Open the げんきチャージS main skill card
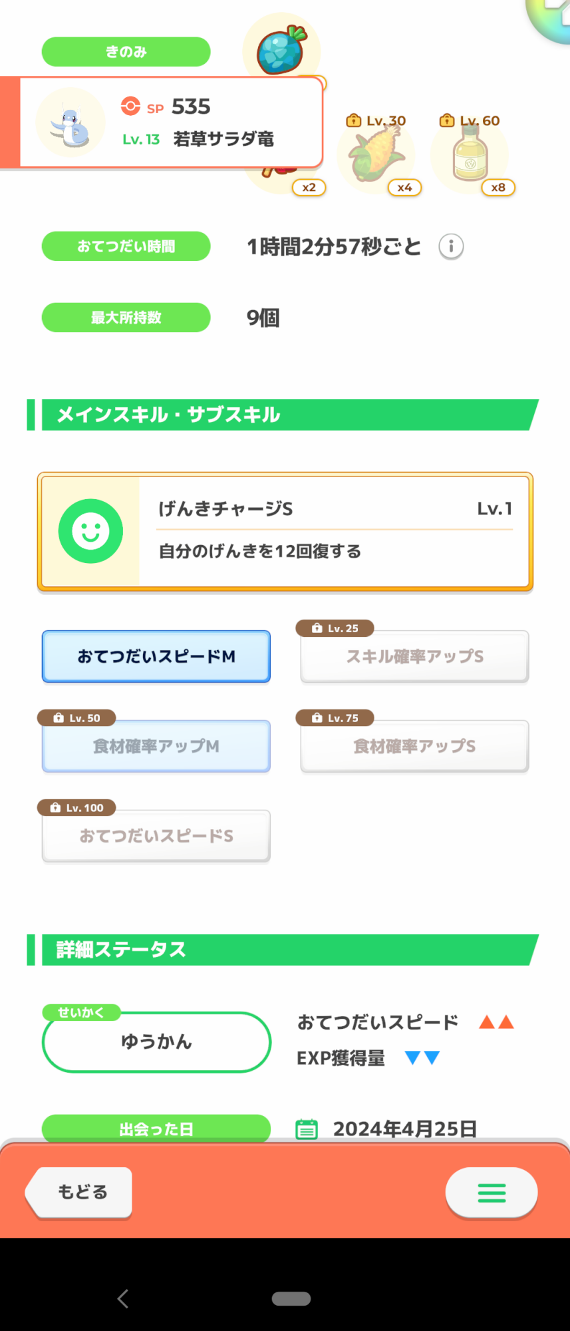Viewport: 570px width, 1331px height. (334, 531)
